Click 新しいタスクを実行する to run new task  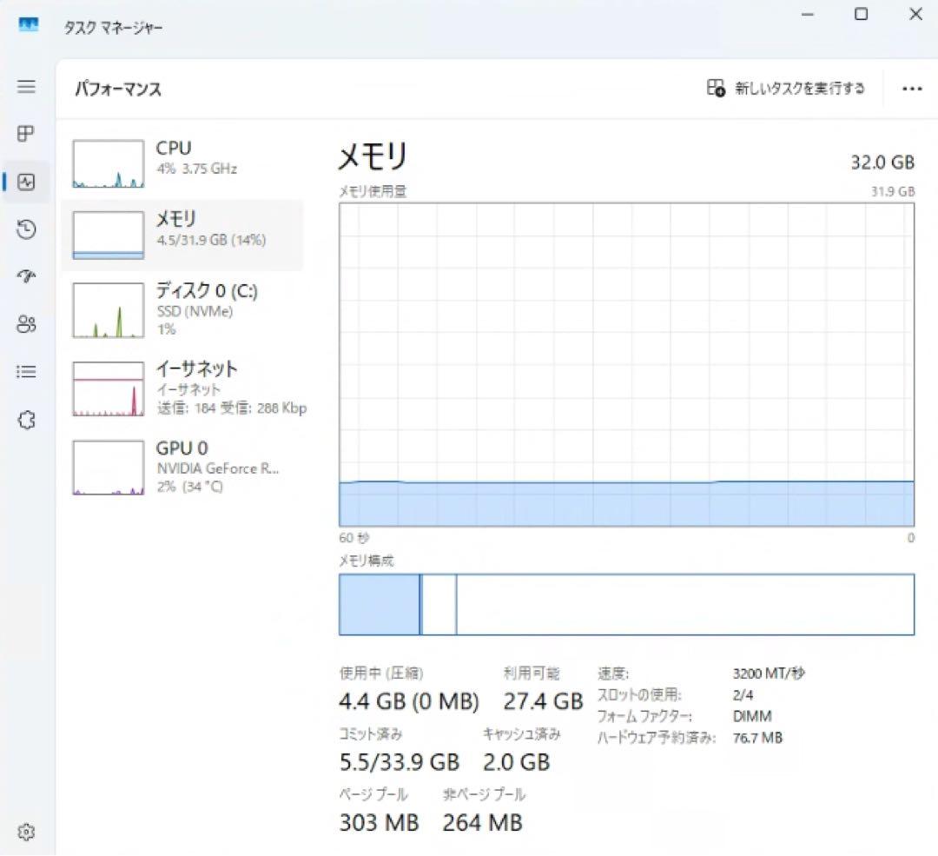pos(786,89)
